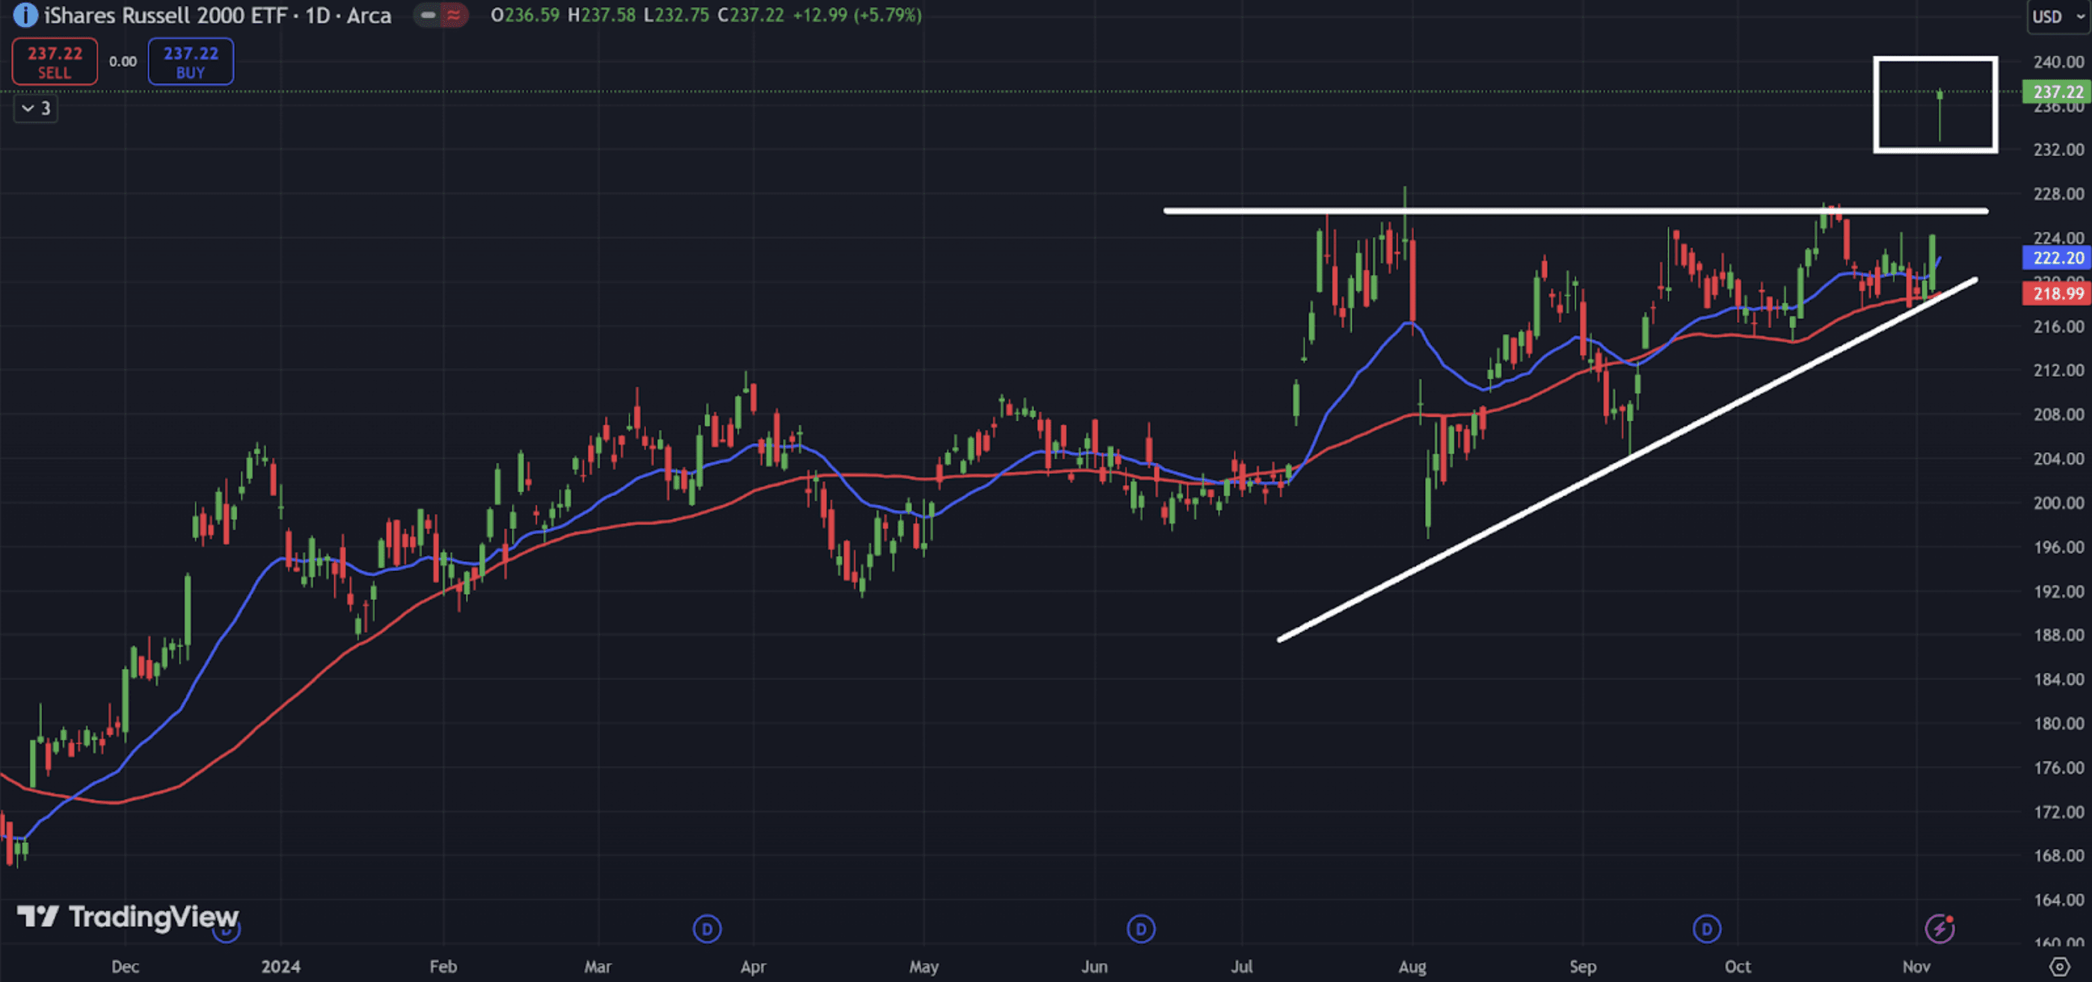This screenshot has height=982, width=2092.
Task: Click the dividend D marker before April
Action: [707, 928]
